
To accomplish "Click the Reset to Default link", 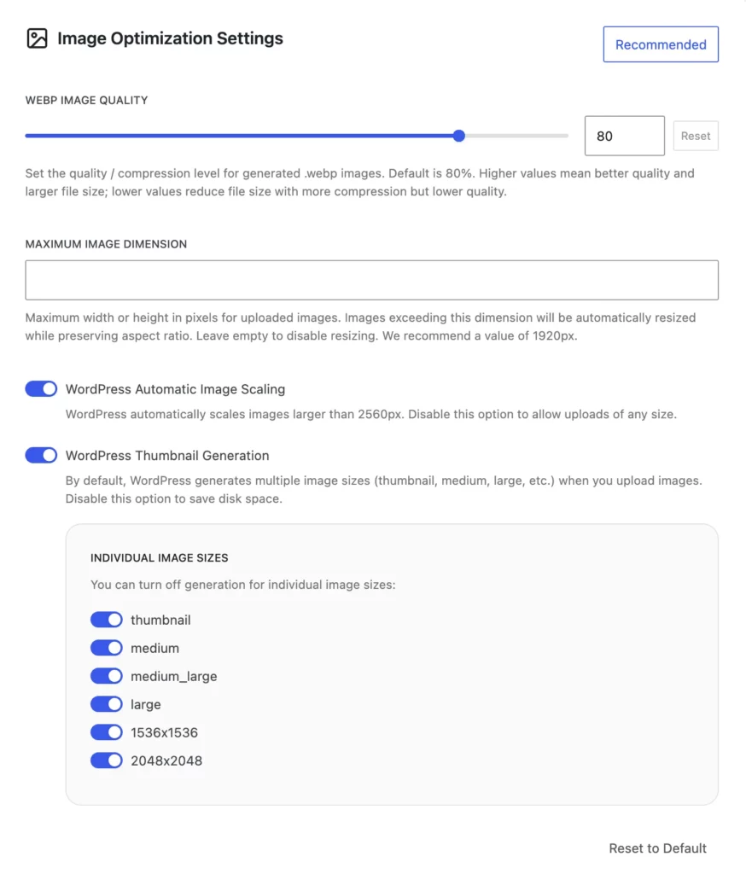I will pos(657,848).
